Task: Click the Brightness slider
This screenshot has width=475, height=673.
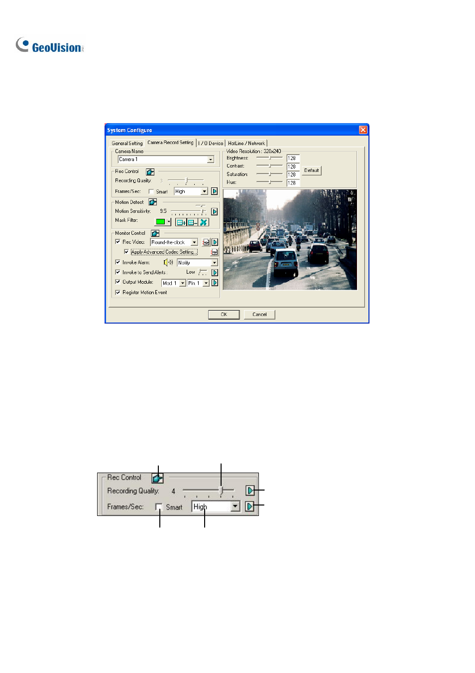Action: pyautogui.click(x=269, y=158)
